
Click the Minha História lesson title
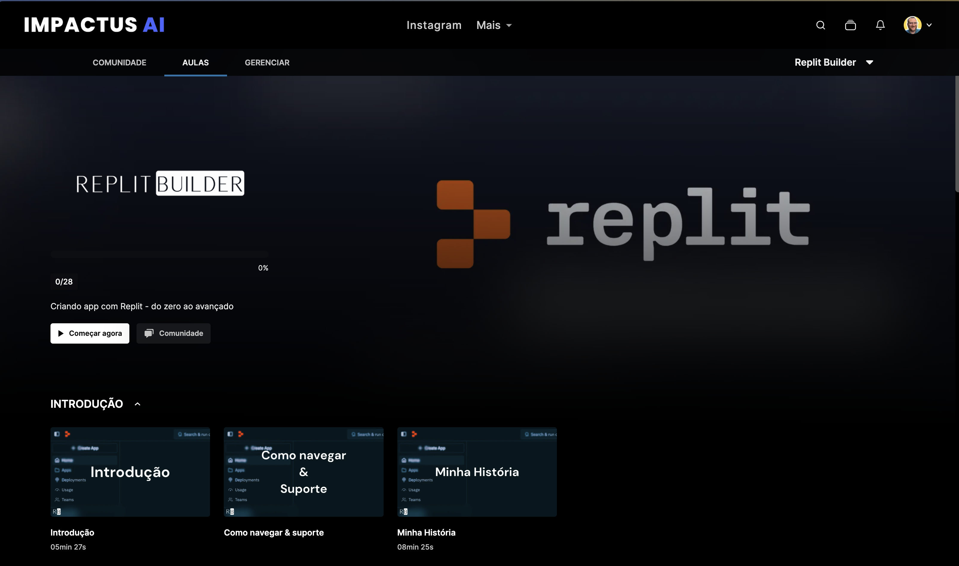click(426, 533)
